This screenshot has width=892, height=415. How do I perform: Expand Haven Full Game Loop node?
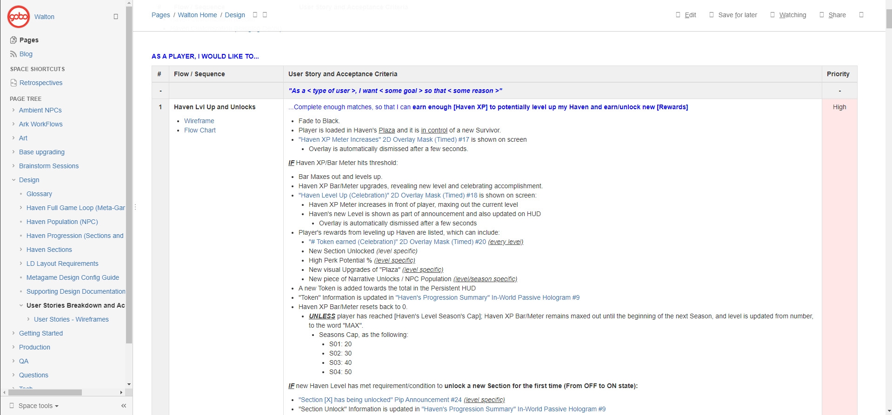21,208
